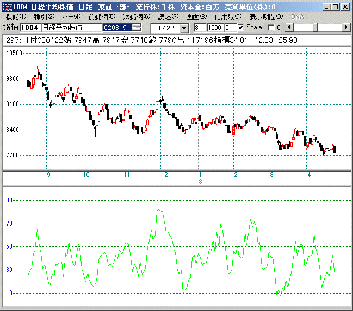Click the 10 indicator axis label
353x311 pixels.
[9, 293]
